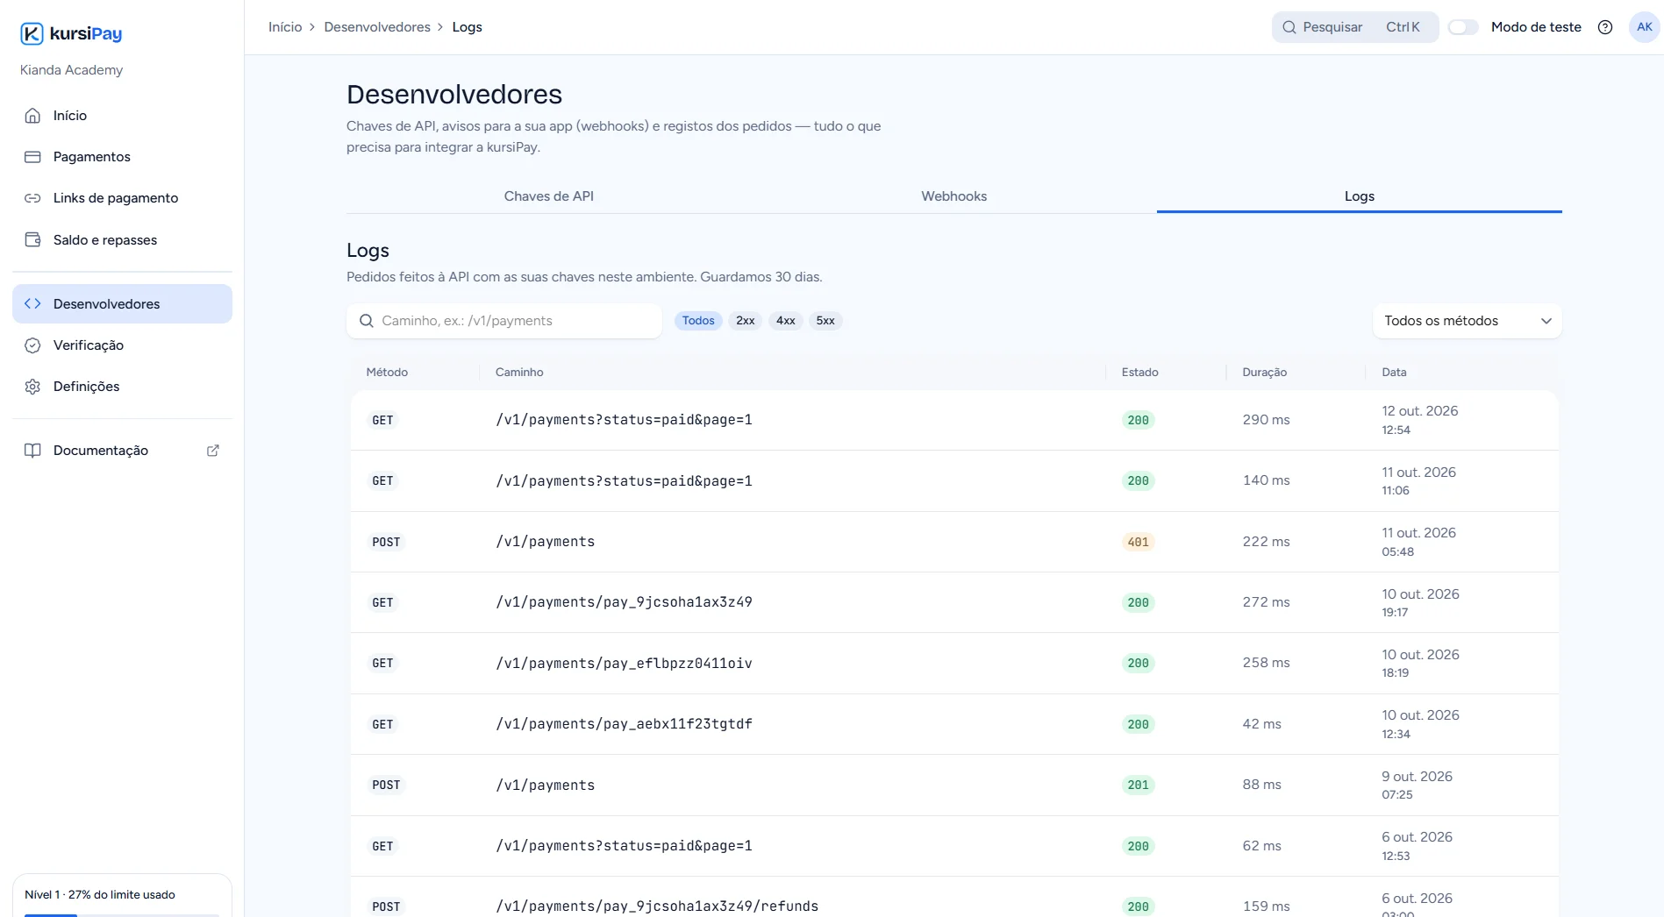Switch to the Webhooks tab
This screenshot has width=1664, height=917.
pos(954,196)
